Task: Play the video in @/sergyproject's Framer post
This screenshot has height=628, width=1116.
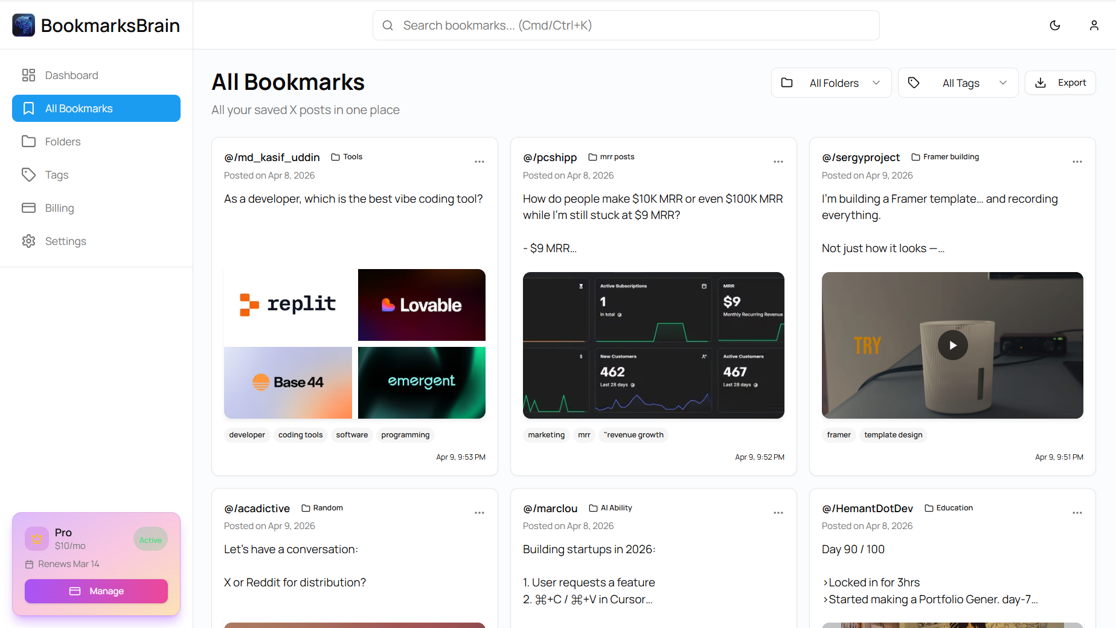Action: pos(952,345)
